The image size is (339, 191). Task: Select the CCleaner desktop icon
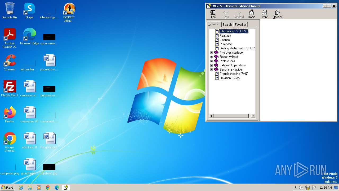(x=10, y=63)
